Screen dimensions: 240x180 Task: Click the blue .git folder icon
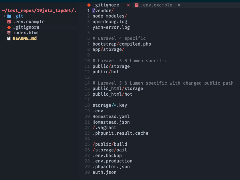(9, 16)
